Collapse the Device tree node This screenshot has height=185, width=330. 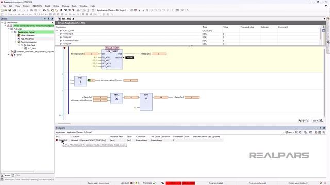pos(6,26)
